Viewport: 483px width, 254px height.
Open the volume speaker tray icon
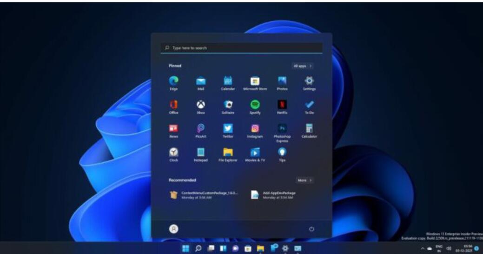[449, 248]
